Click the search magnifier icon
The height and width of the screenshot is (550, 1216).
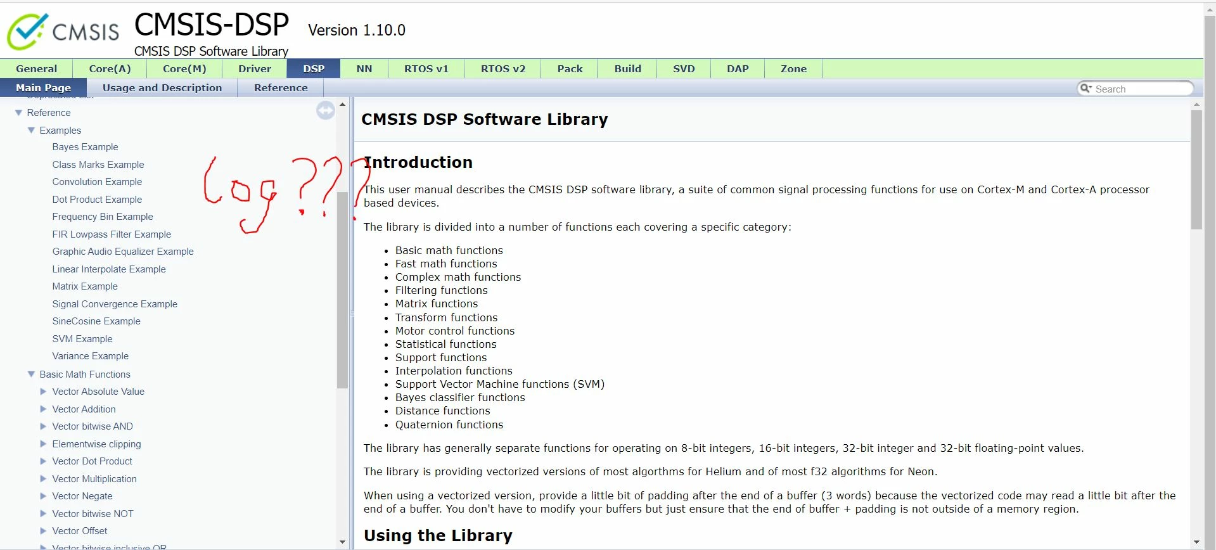[x=1085, y=89]
